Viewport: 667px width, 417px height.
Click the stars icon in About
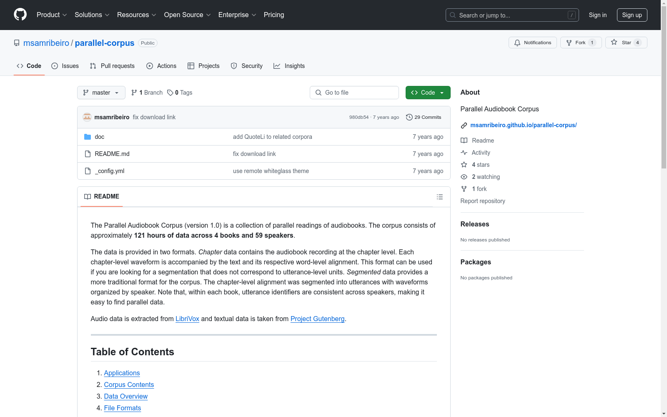464,165
